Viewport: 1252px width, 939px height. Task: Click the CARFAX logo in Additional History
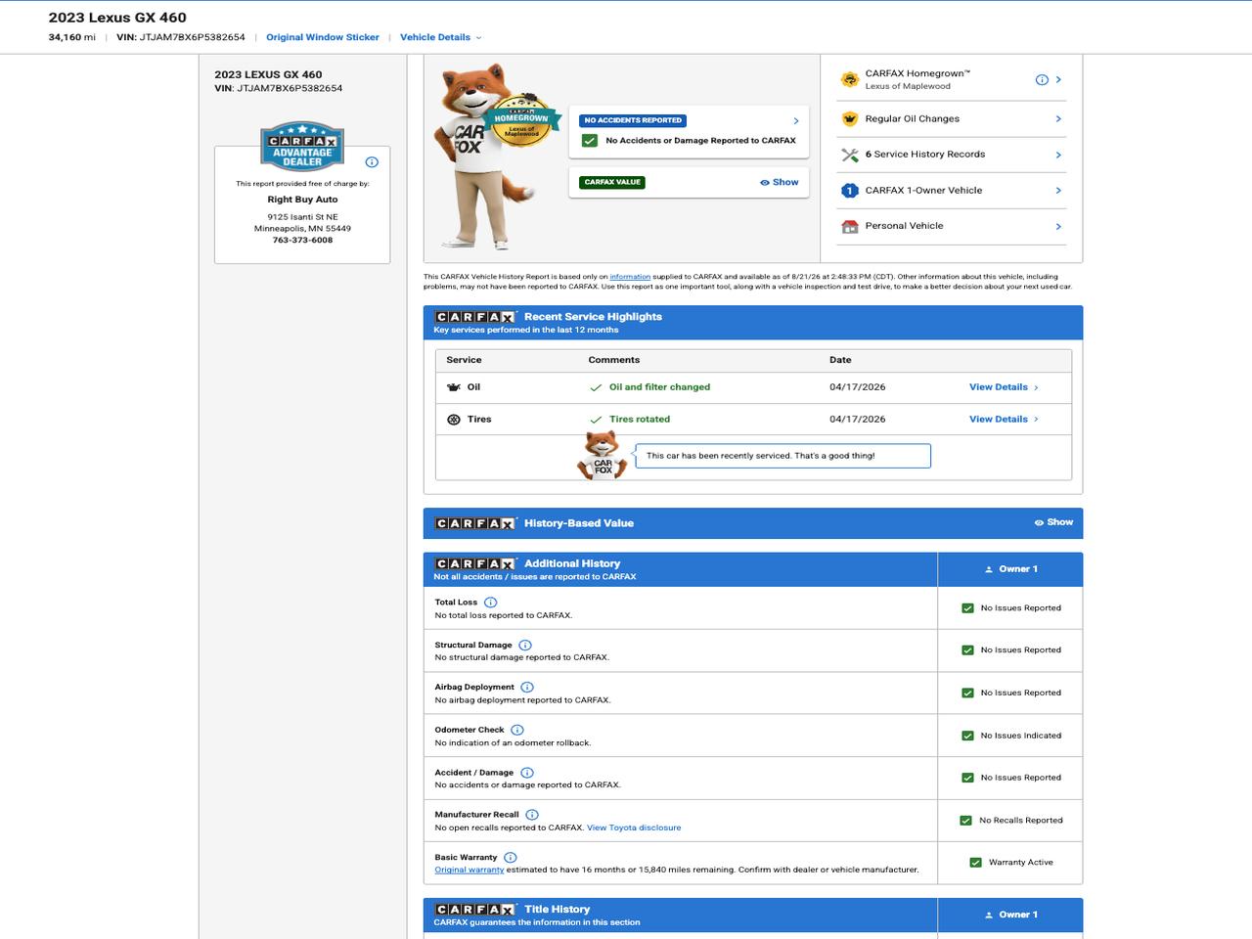click(475, 563)
